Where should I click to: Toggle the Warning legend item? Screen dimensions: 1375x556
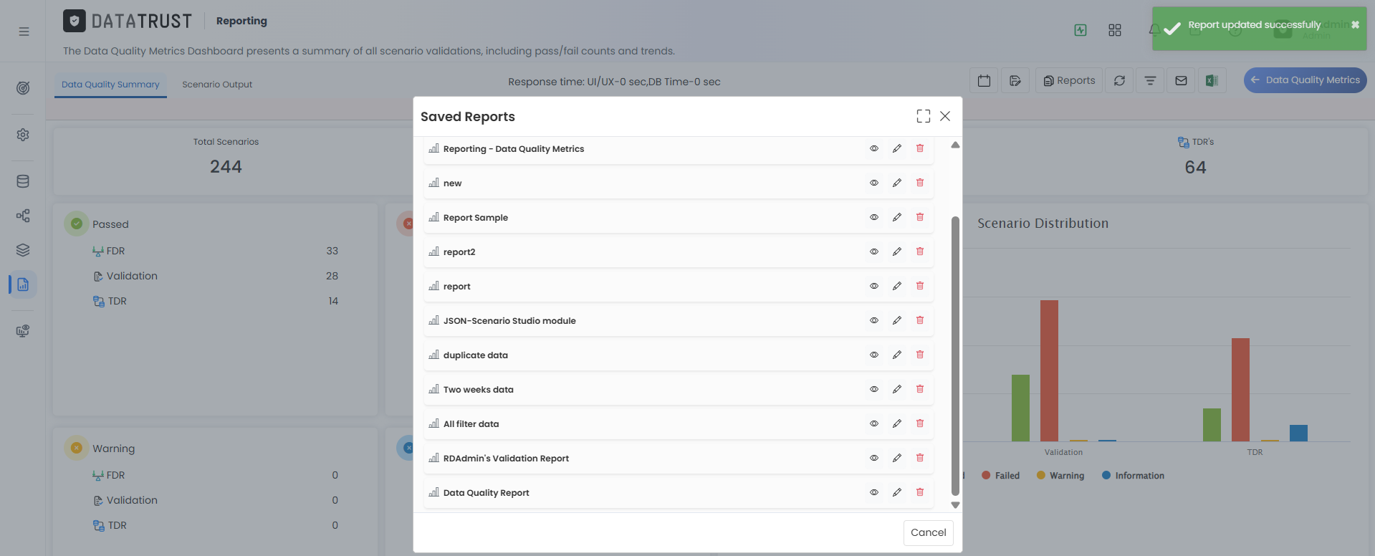[x=1060, y=476]
